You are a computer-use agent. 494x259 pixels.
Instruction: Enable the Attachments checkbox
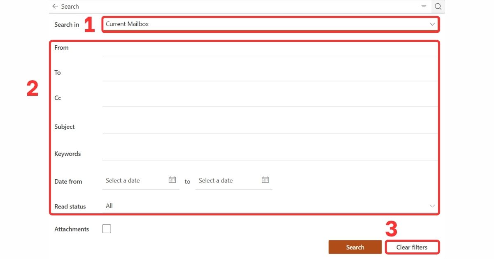point(107,229)
